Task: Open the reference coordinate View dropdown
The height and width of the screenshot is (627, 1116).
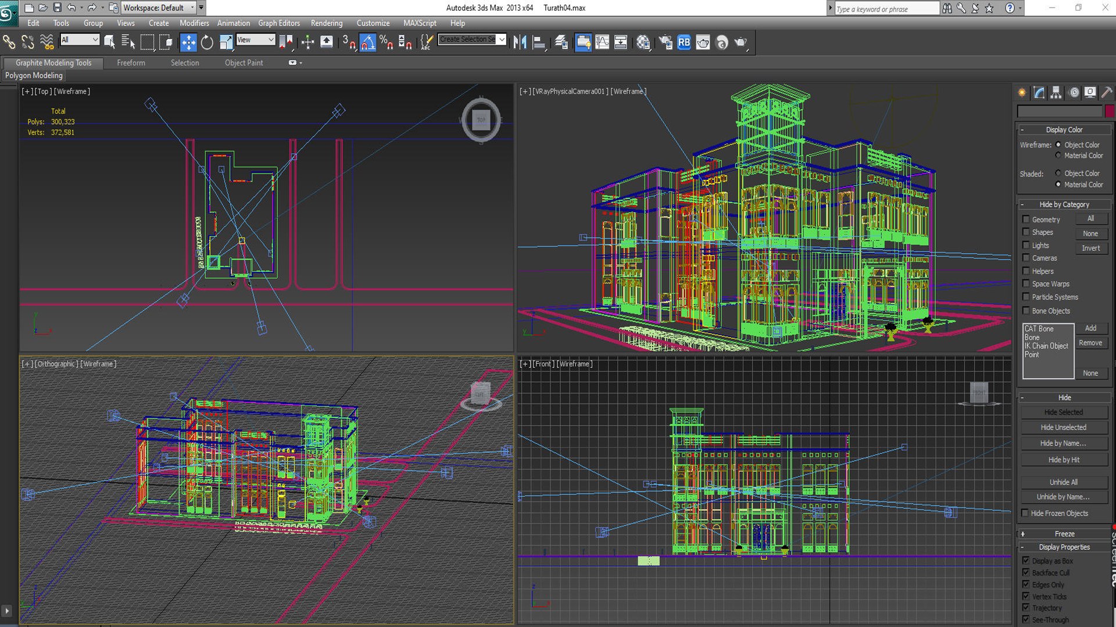Action: pos(255,39)
